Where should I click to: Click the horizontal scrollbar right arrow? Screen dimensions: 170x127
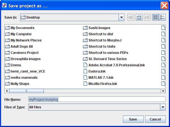pos(163,91)
